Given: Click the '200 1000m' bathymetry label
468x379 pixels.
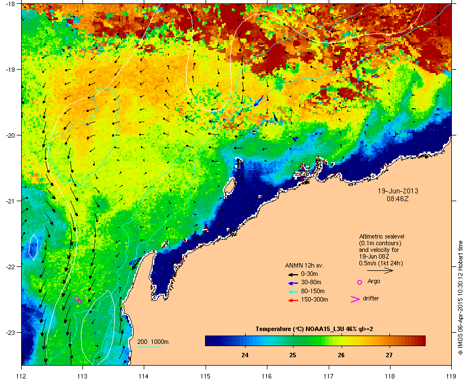Looking at the screenshot, I should tap(153, 342).
